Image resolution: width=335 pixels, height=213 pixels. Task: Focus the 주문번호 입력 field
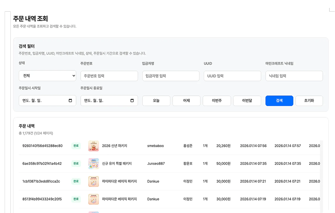tap(109, 76)
